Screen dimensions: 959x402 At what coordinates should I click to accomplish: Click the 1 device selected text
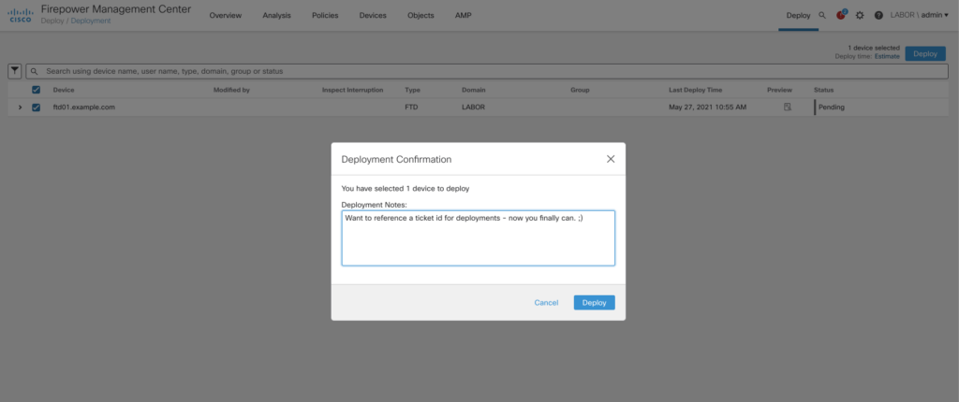click(x=874, y=48)
